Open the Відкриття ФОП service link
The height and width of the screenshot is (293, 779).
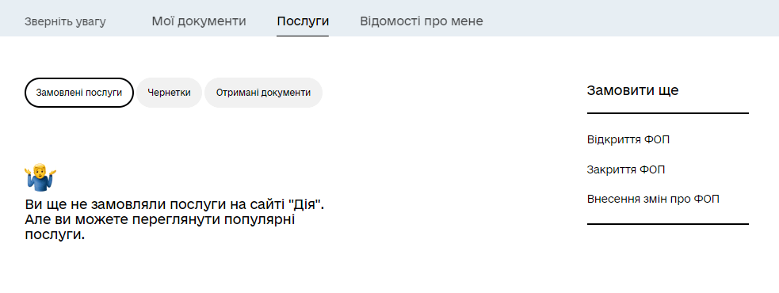628,139
